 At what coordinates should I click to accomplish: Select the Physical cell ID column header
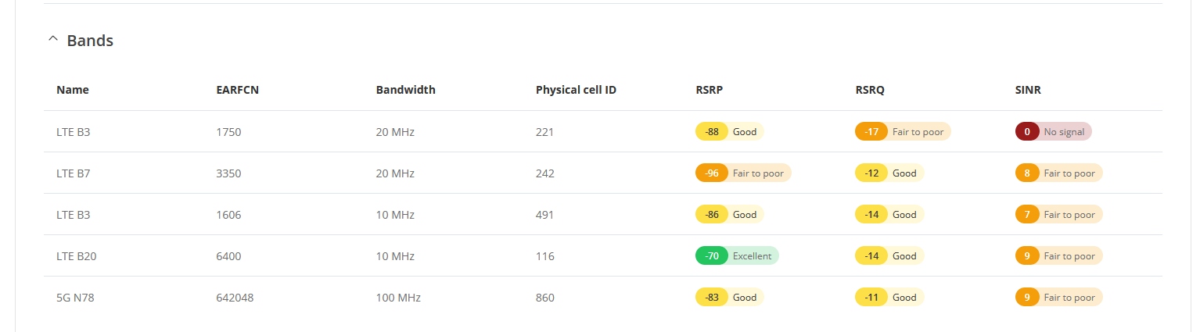[576, 90]
